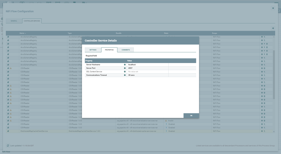Screen dimensions: 281x154
Task: Click the NiFi Flow breadcrumb link
Action: pyautogui.click(x=6, y=152)
